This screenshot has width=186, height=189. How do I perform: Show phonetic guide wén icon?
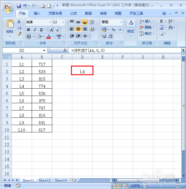tap(59, 36)
